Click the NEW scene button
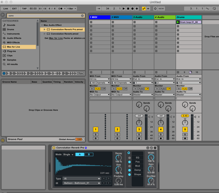This screenshot has height=193, width=219. click(161, 9)
